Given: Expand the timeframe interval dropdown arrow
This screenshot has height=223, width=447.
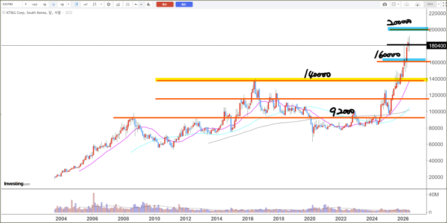Looking at the screenshot, I should 69,4.
